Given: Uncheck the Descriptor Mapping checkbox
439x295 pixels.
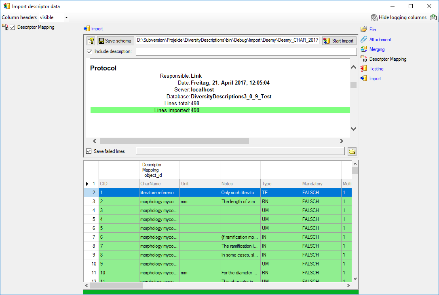Looking at the screenshot, I should [13, 28].
